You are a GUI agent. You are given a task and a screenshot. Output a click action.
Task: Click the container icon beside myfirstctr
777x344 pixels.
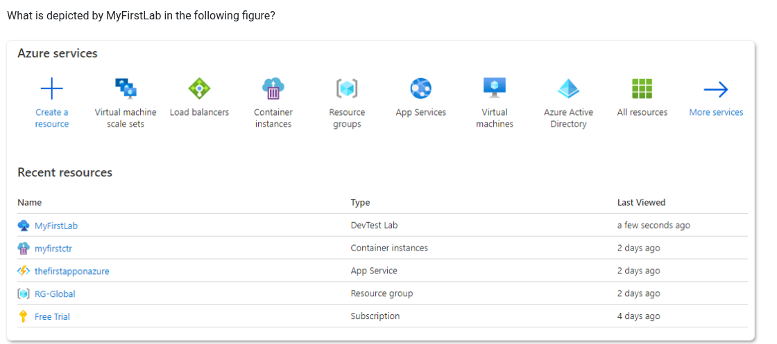tap(24, 248)
